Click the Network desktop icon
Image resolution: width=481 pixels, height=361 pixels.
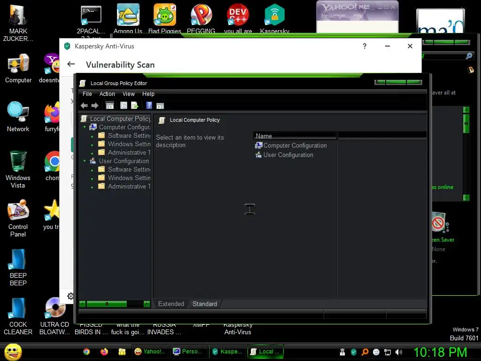point(18,117)
